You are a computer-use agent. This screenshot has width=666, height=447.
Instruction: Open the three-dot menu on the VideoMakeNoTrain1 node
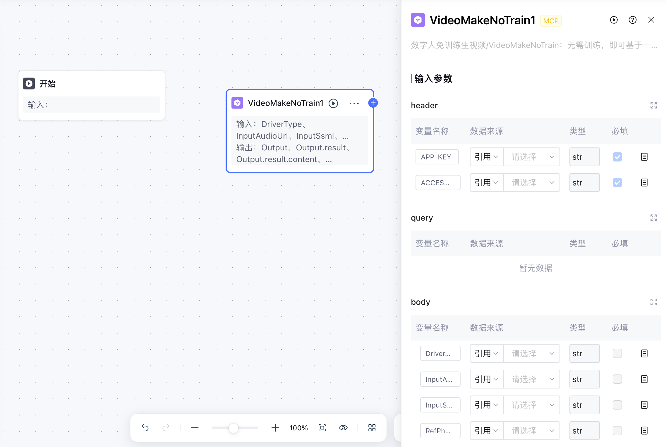click(x=354, y=103)
